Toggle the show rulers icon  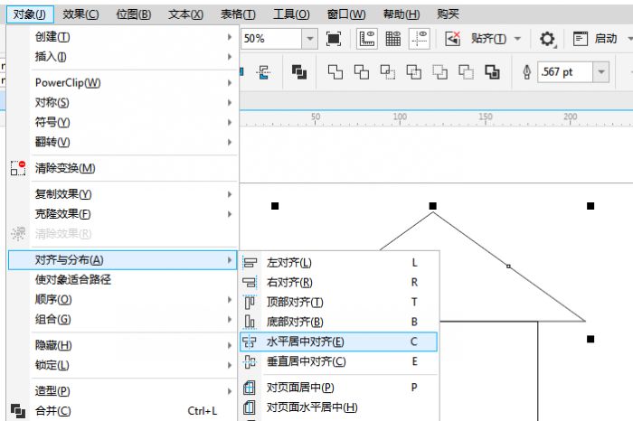(x=367, y=39)
